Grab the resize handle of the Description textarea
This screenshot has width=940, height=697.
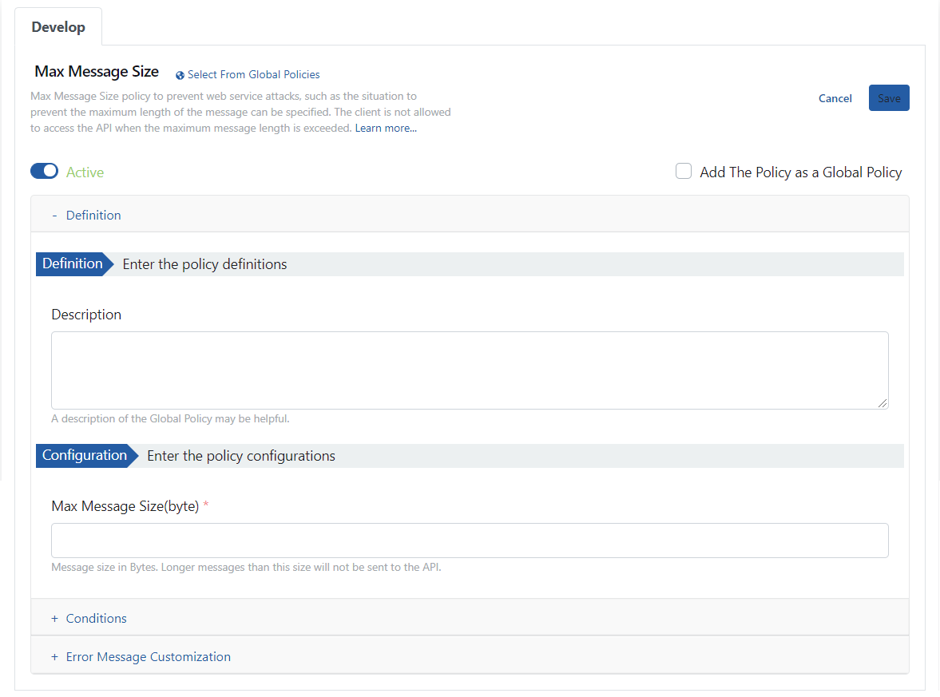tap(882, 404)
